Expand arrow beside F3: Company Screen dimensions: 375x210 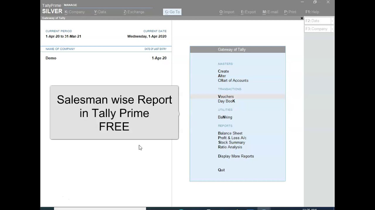pyautogui.click(x=332, y=29)
